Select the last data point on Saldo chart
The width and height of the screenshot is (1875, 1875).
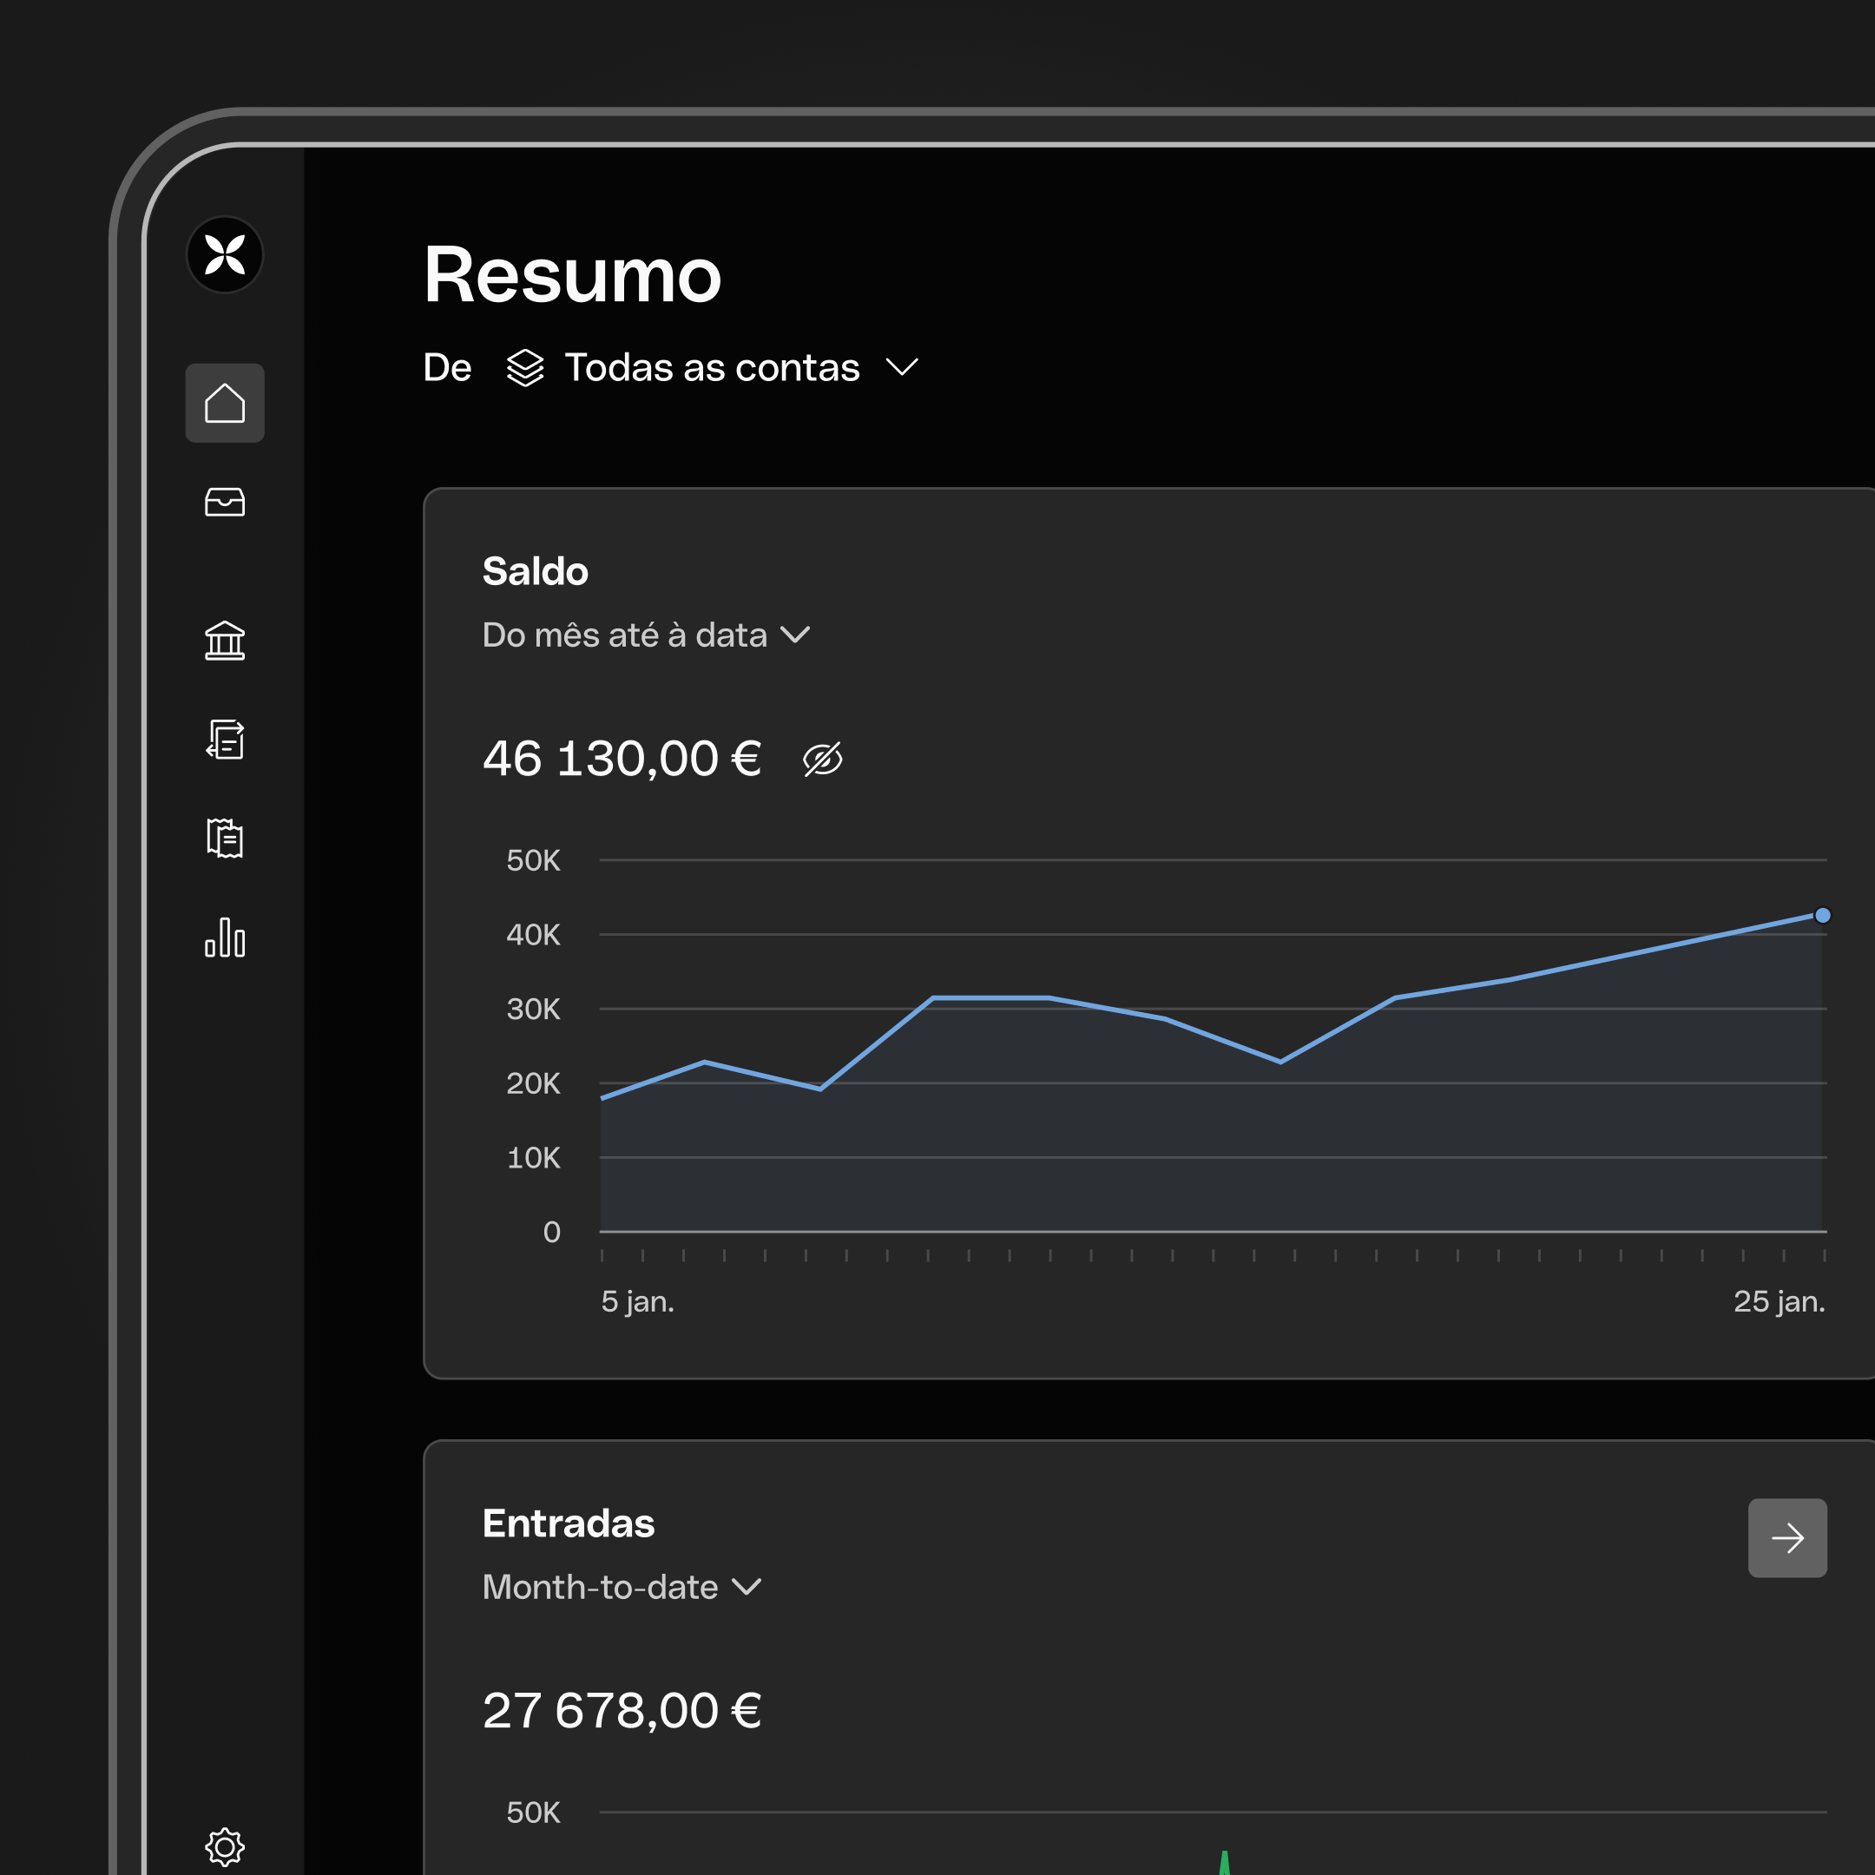[1823, 915]
